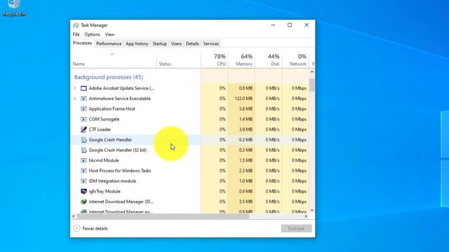Click the Host Process for Windows Tasks icon
Image resolution: width=449 pixels, height=252 pixels.
83,171
